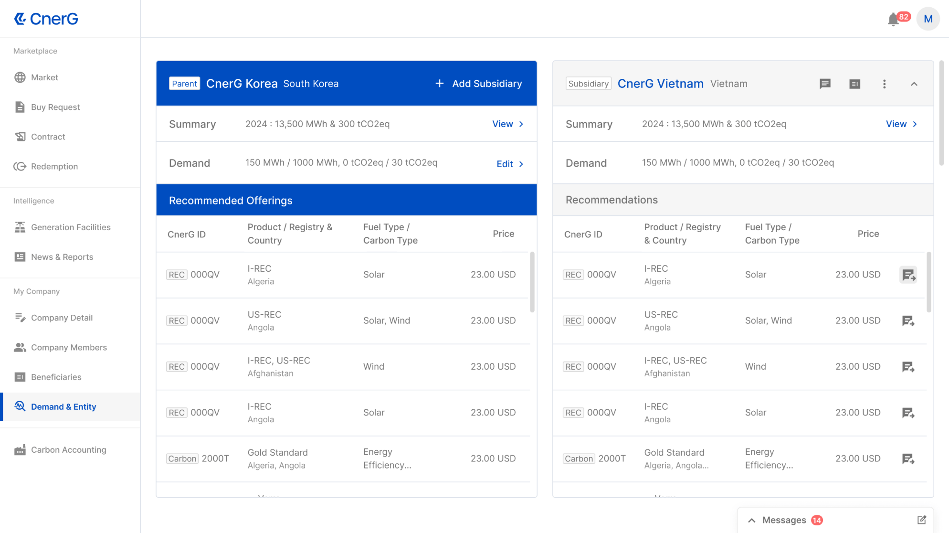Click the CnerG logo
The width and height of the screenshot is (949, 533).
point(46,19)
